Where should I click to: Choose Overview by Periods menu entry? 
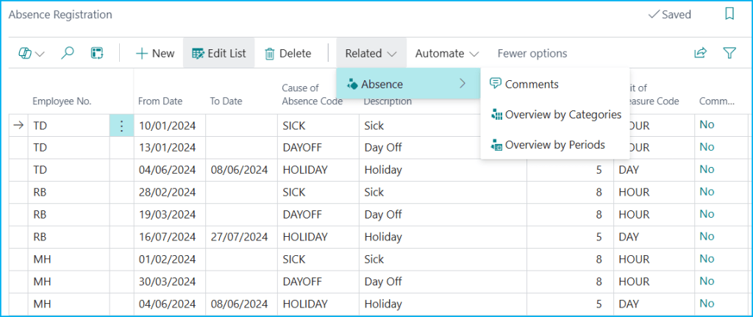tap(554, 144)
